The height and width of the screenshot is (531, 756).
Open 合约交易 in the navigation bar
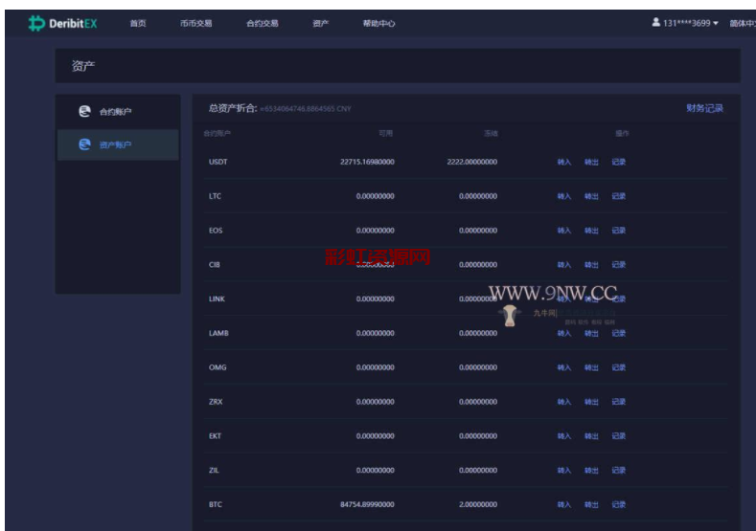[262, 23]
